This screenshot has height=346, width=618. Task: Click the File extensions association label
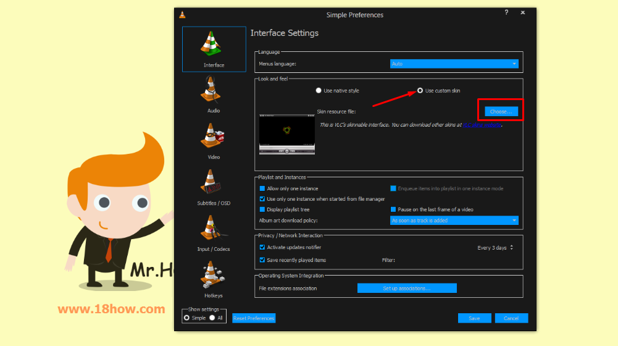(x=288, y=289)
